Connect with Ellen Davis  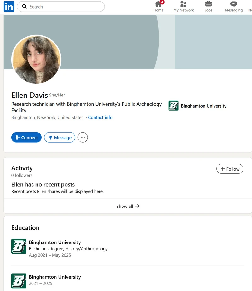(x=26, y=137)
